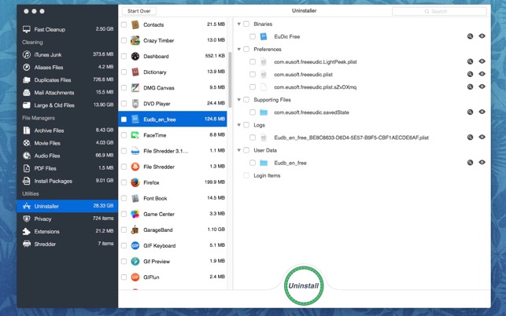Check the Contacts app checkbox
The width and height of the screenshot is (506, 316).
pyautogui.click(x=124, y=24)
